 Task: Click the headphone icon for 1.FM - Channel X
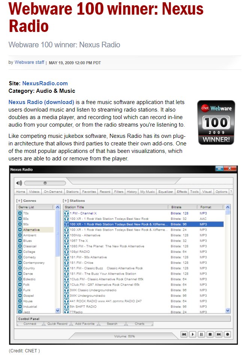tap(66, 213)
